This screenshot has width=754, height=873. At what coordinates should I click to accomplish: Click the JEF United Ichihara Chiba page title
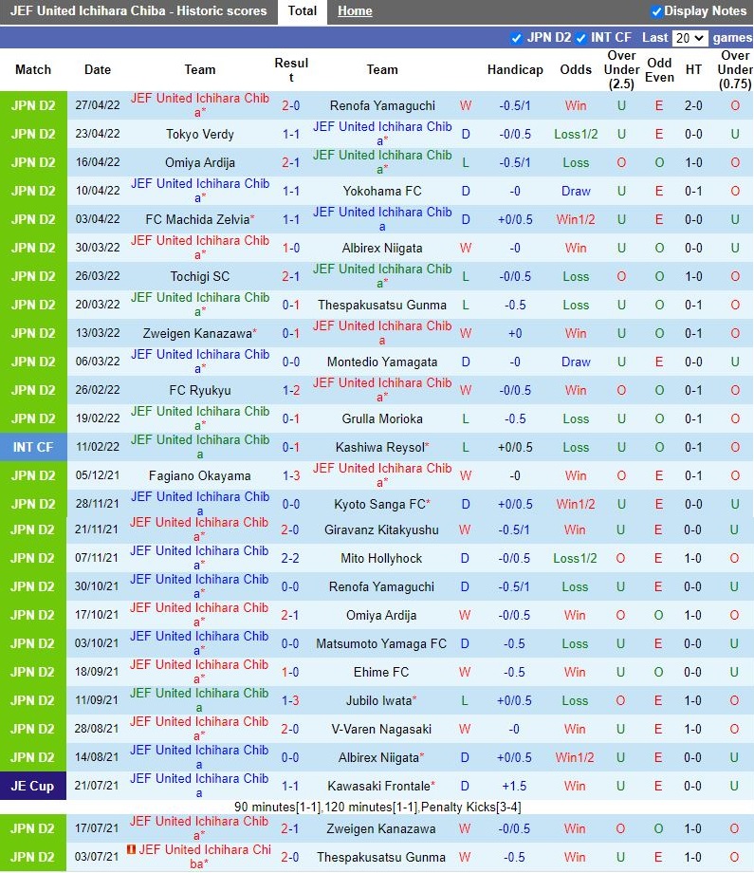tap(138, 10)
